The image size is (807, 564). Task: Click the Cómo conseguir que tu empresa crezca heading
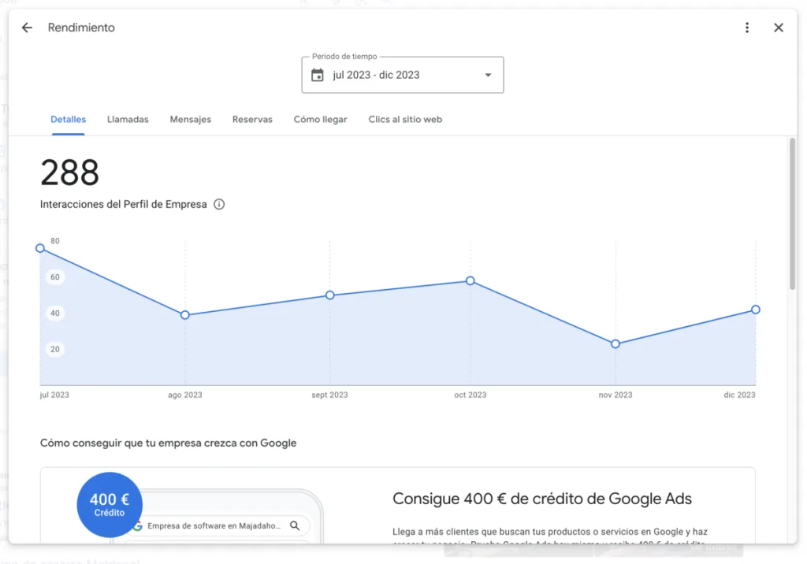pos(169,443)
